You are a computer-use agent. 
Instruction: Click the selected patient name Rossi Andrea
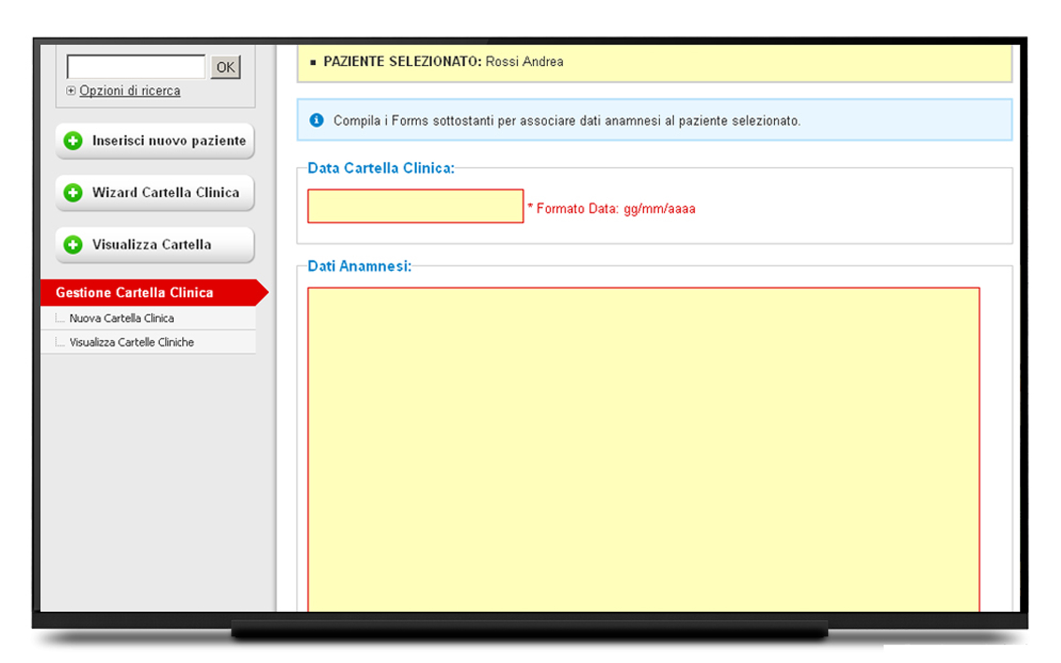click(524, 62)
